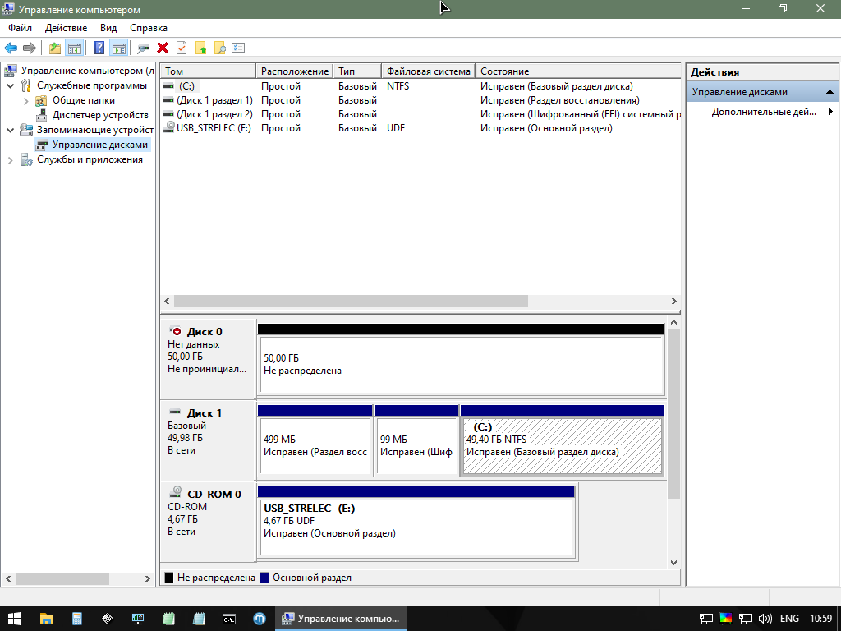Viewport: 841px width, 631px height.
Task: Click the 10:59 clock in the tray
Action: [821, 619]
